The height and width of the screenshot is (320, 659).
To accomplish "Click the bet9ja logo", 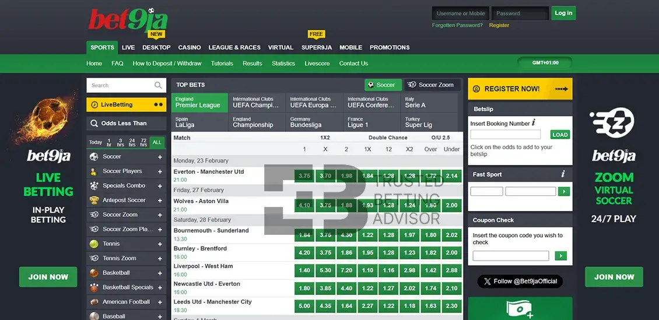I will click(x=128, y=21).
